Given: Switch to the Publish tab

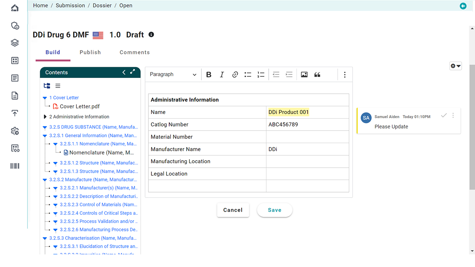Looking at the screenshot, I should point(90,52).
